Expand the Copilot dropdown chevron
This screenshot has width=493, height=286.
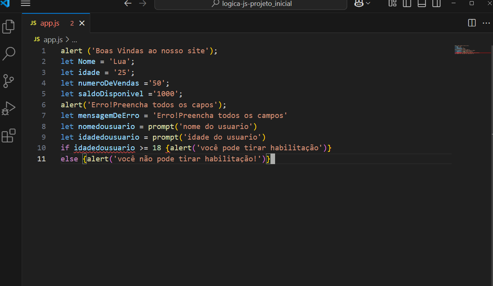point(368,3)
